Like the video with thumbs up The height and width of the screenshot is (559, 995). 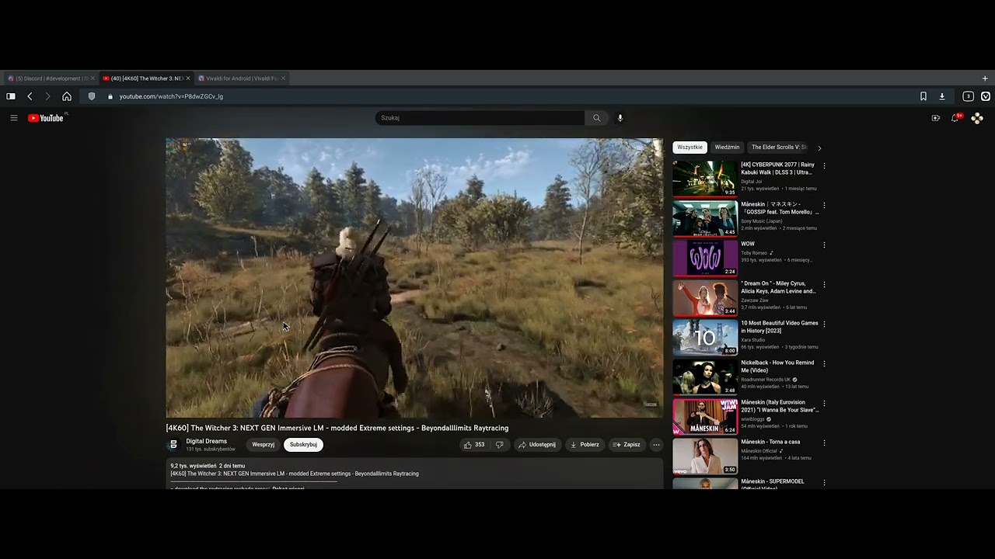[x=474, y=445]
